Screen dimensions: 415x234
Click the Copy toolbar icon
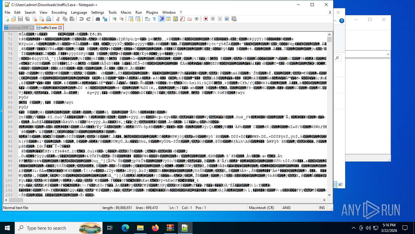65,19
